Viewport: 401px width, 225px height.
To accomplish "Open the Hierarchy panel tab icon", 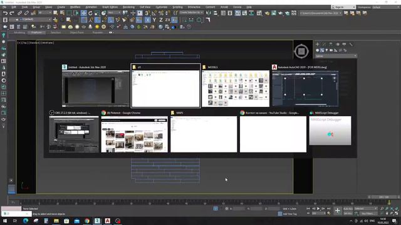I will pos(331,44).
